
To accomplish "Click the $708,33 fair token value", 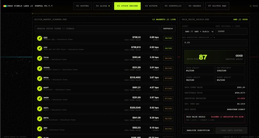I will (x=136, y=37).
